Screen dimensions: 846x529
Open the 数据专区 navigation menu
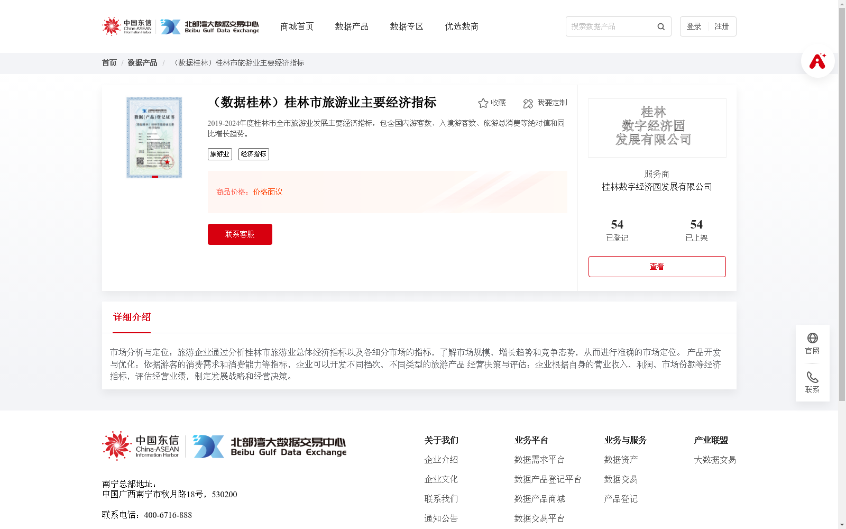coord(406,26)
